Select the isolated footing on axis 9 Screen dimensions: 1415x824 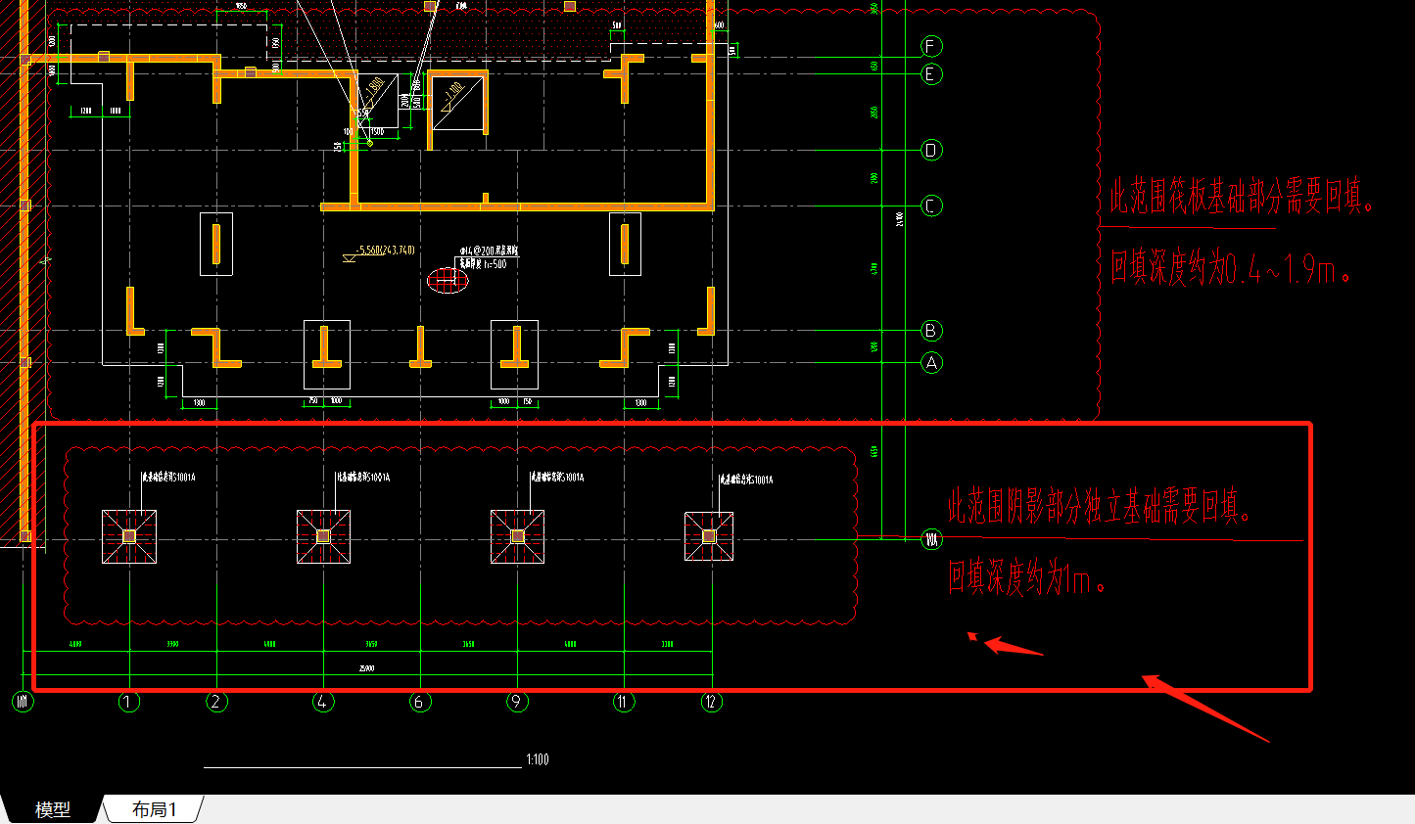click(517, 536)
